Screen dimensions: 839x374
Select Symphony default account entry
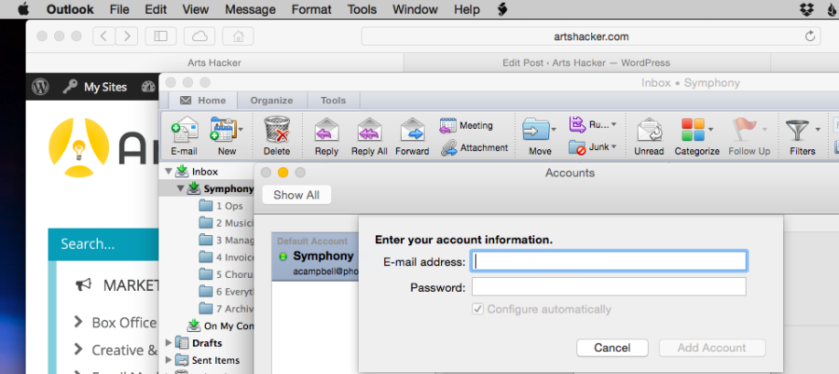315,256
